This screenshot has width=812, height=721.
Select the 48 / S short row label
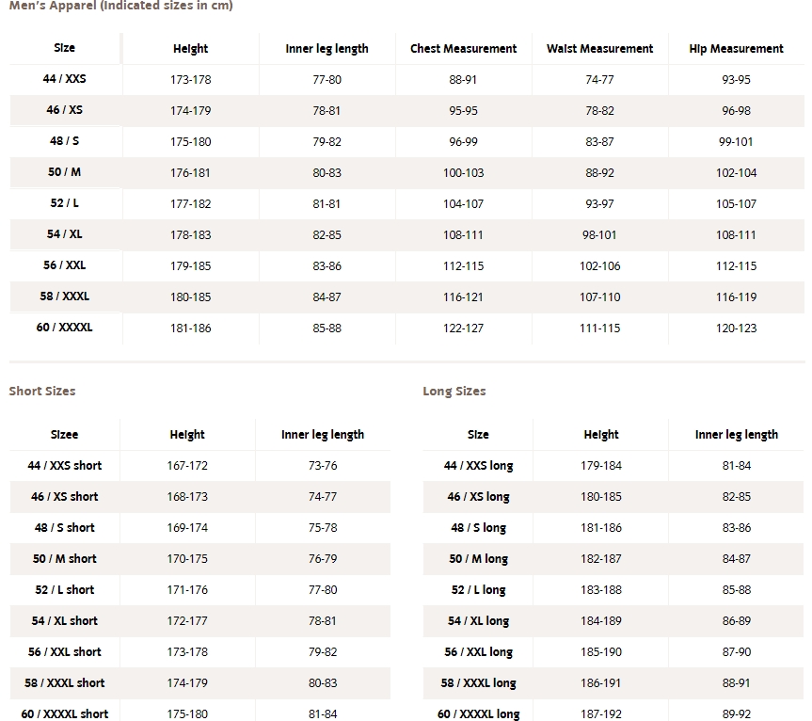pyautogui.click(x=65, y=528)
